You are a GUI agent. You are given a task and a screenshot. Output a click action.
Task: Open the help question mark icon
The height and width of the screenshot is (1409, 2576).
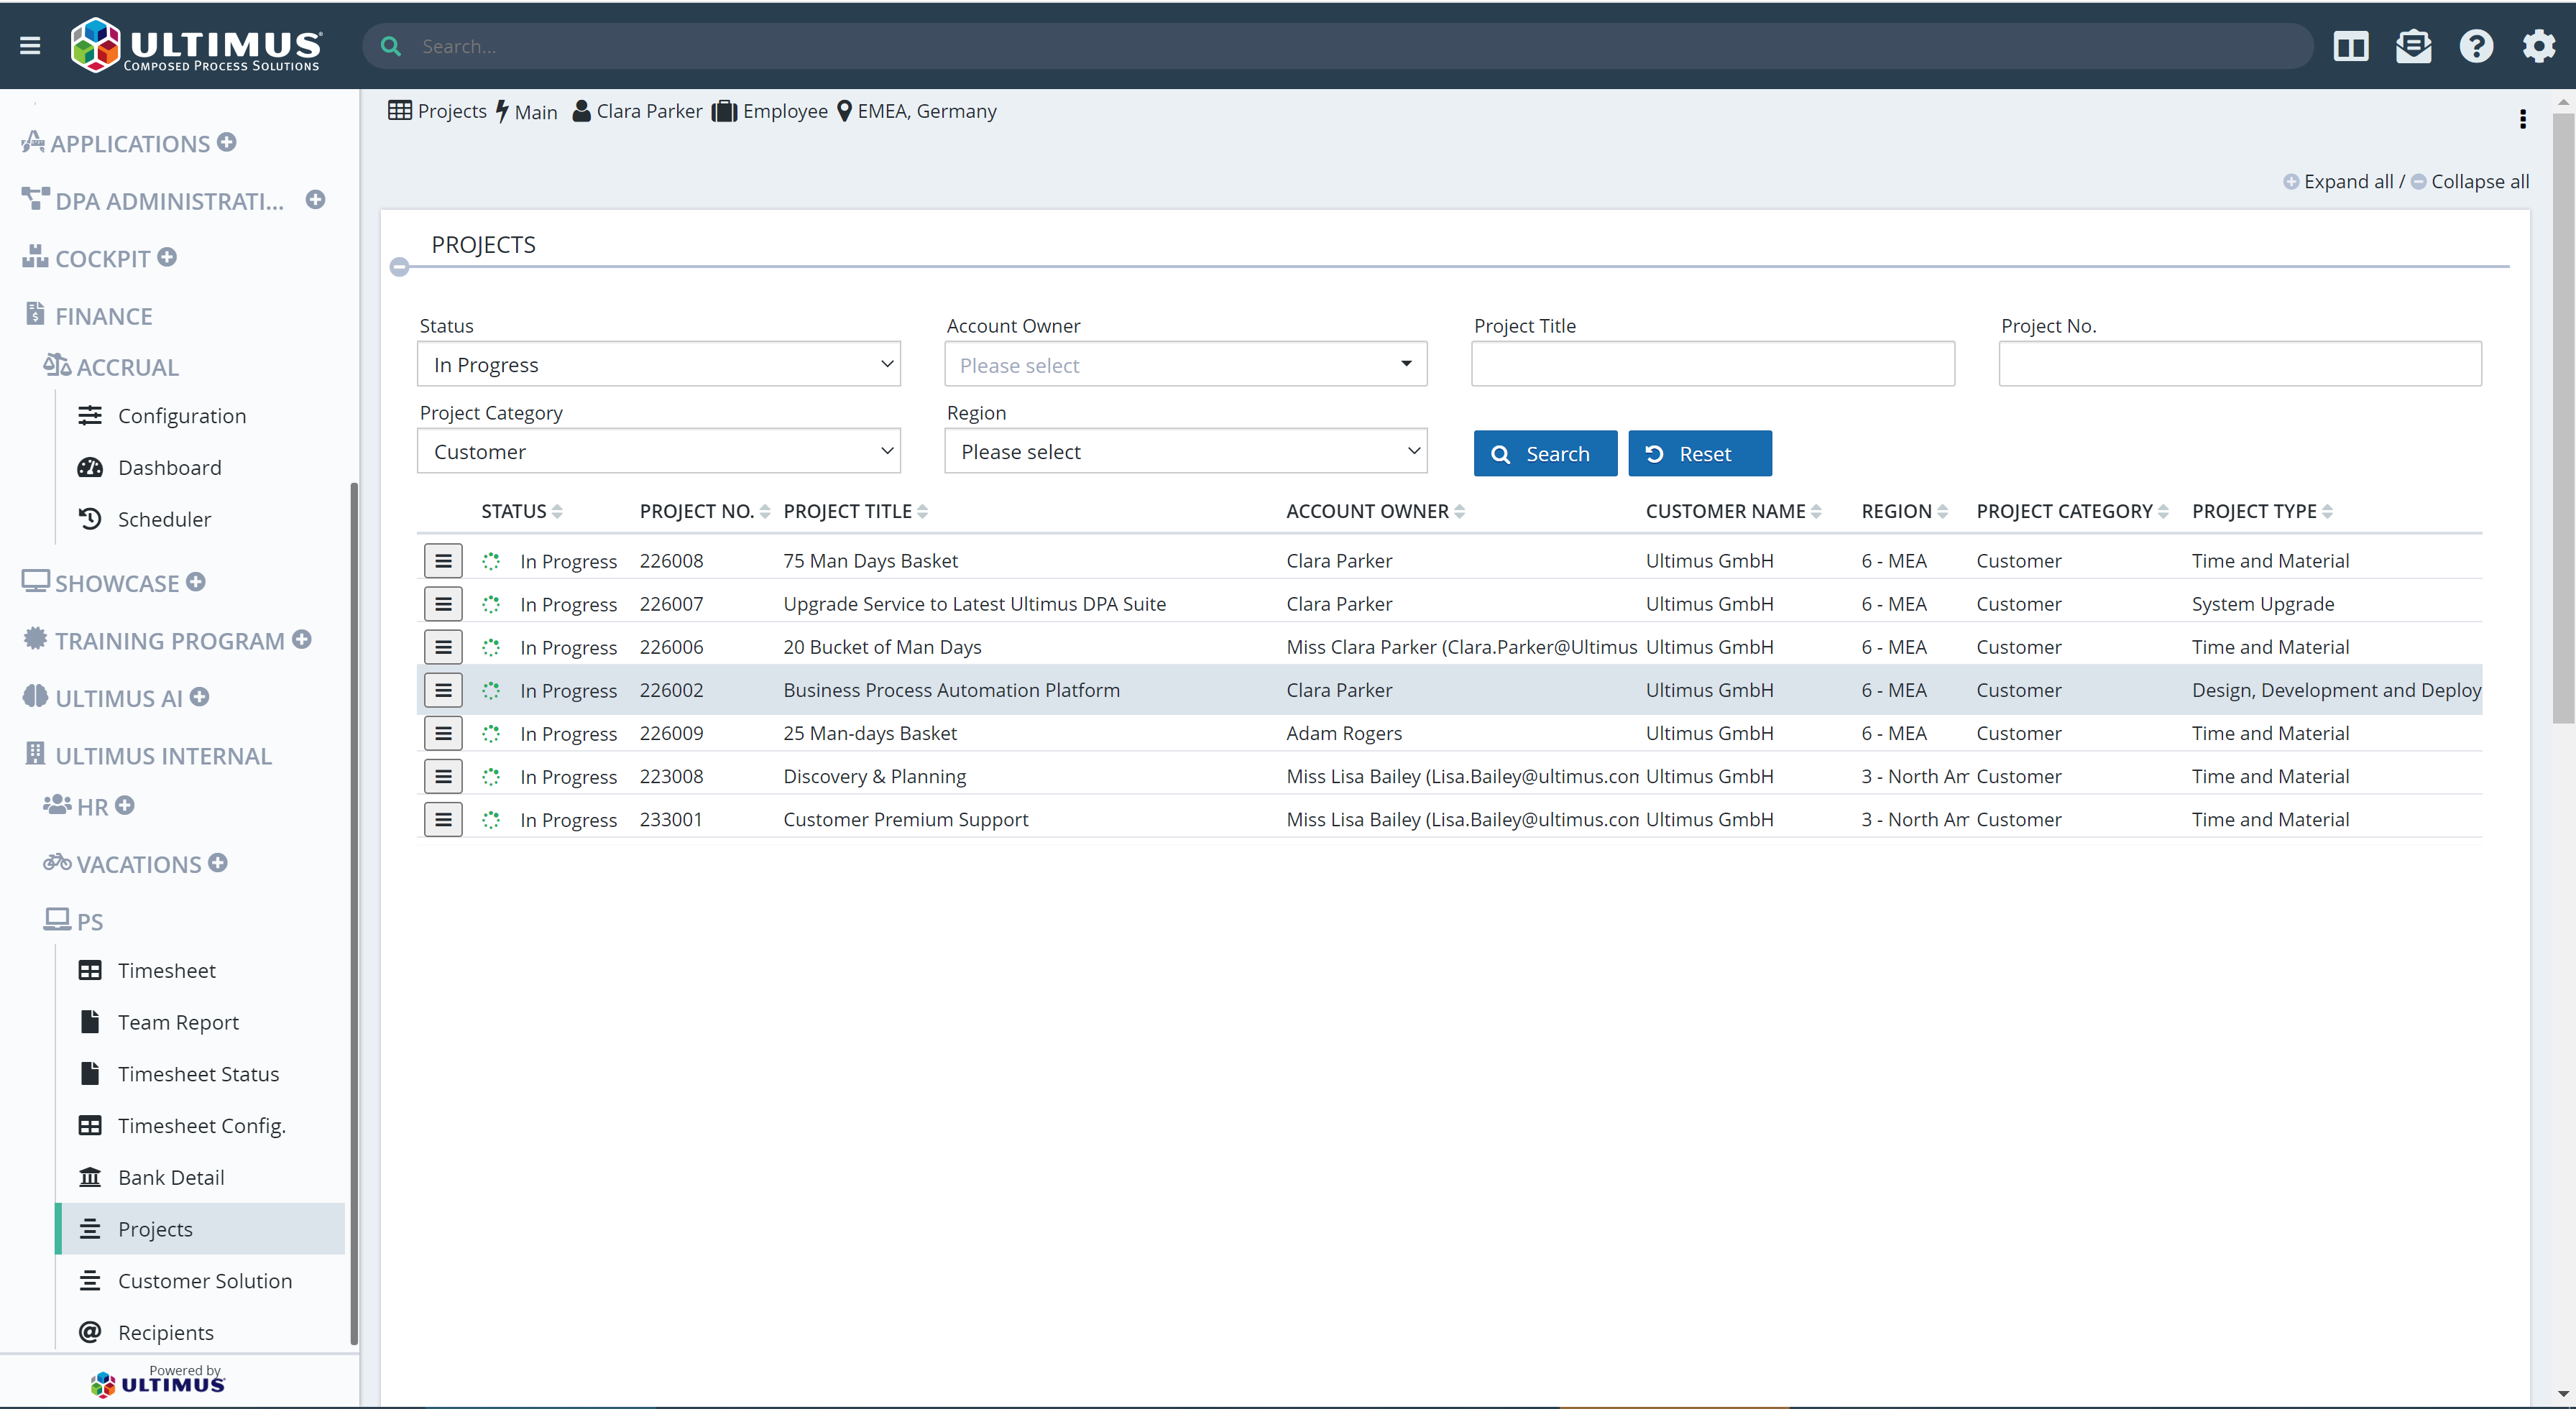[x=2476, y=46]
